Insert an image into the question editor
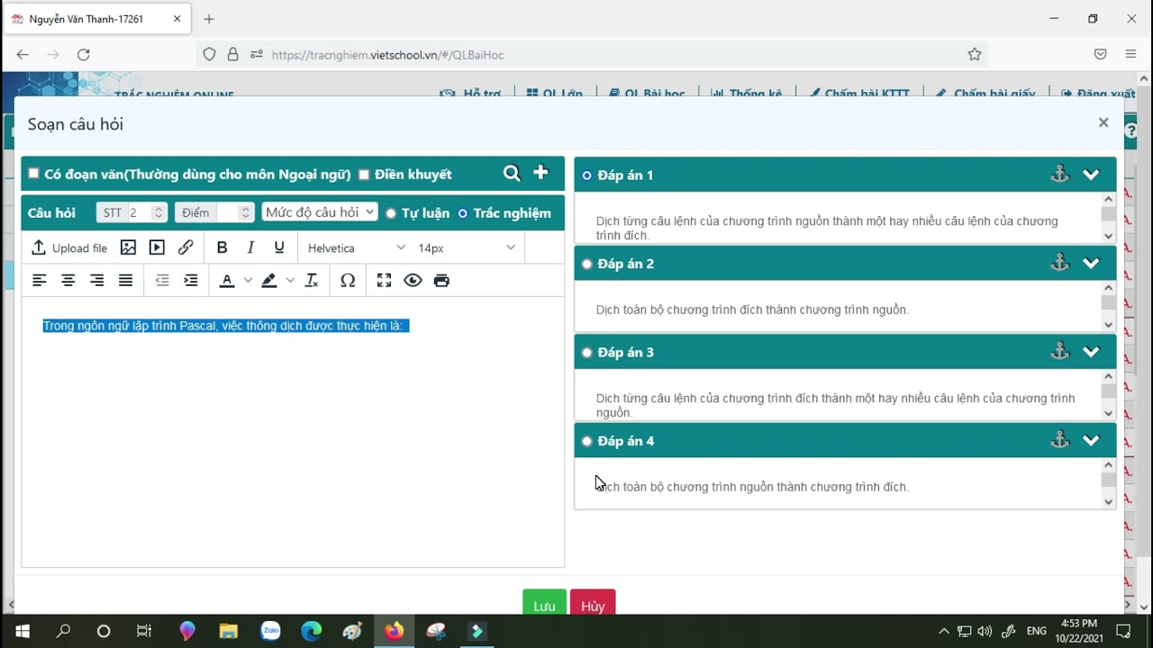 point(128,247)
